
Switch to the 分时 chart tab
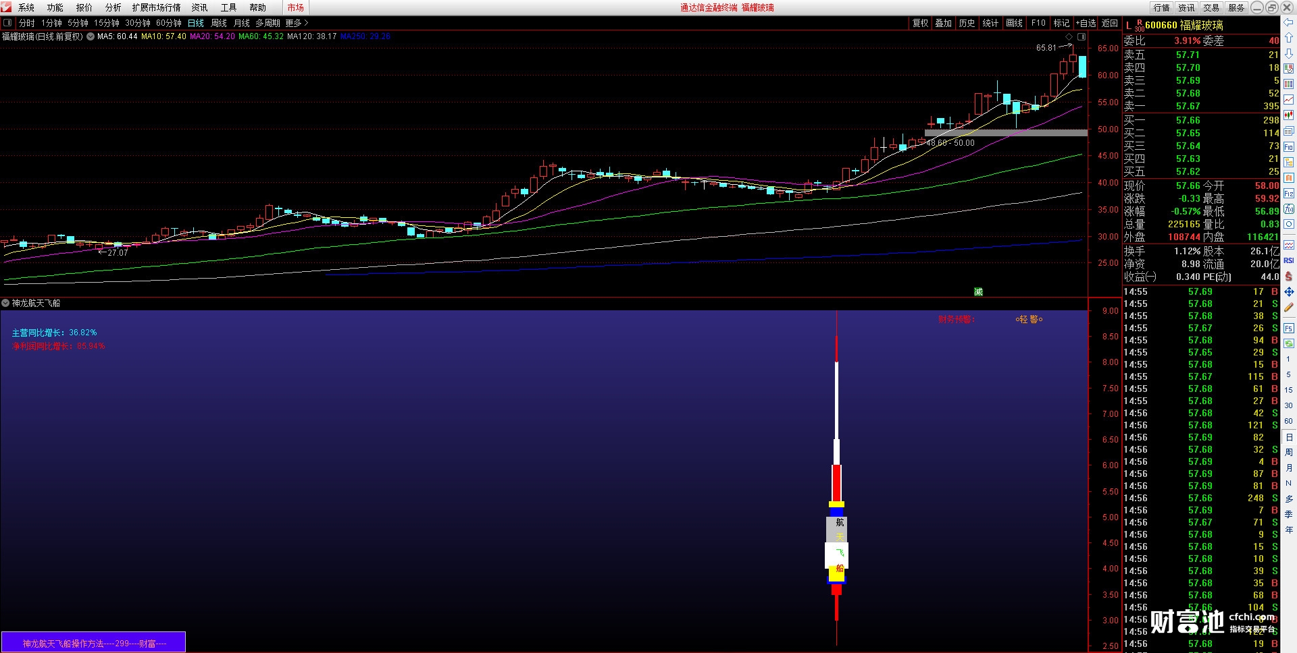coord(27,23)
